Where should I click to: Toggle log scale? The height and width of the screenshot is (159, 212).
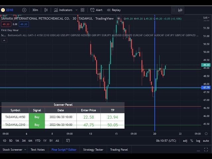pyautogui.click(x=198, y=141)
